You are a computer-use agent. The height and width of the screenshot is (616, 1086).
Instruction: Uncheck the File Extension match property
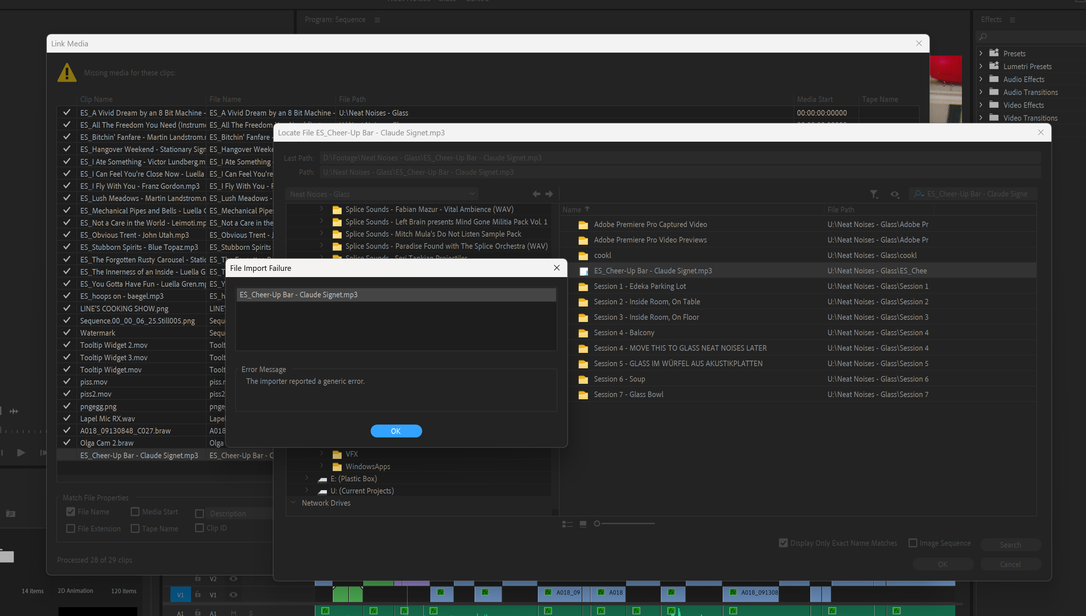[x=70, y=528]
